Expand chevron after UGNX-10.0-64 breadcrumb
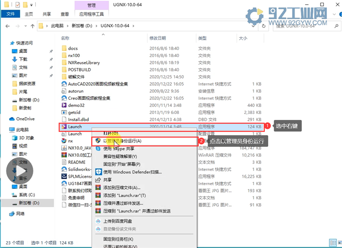The height and width of the screenshot is (248, 342). (x=133, y=26)
